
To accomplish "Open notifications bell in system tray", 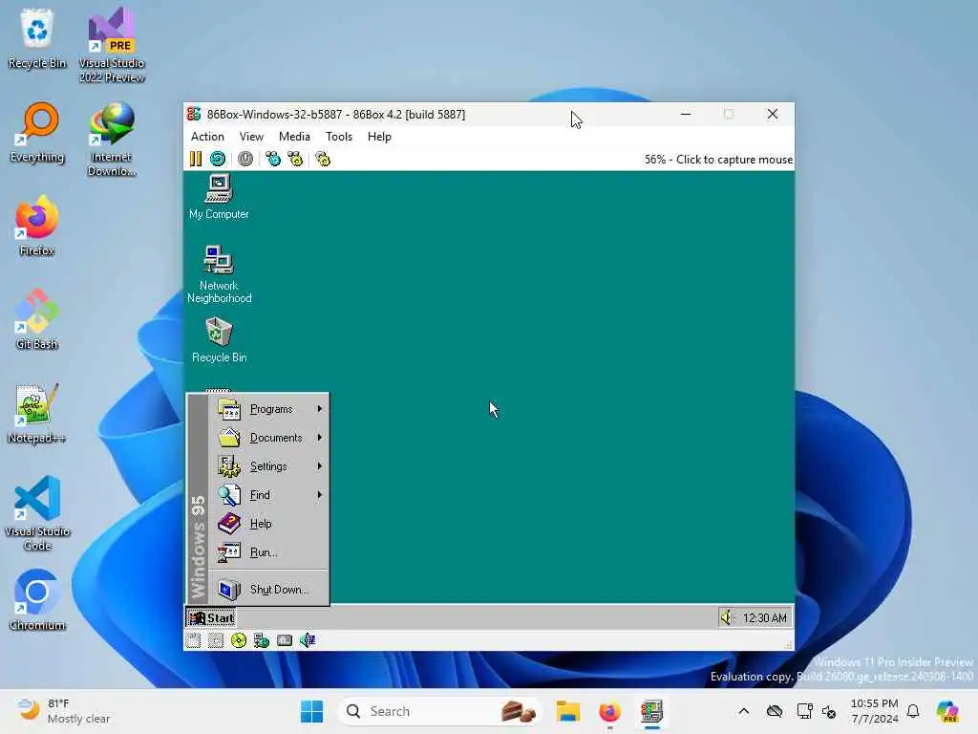I will click(x=913, y=711).
